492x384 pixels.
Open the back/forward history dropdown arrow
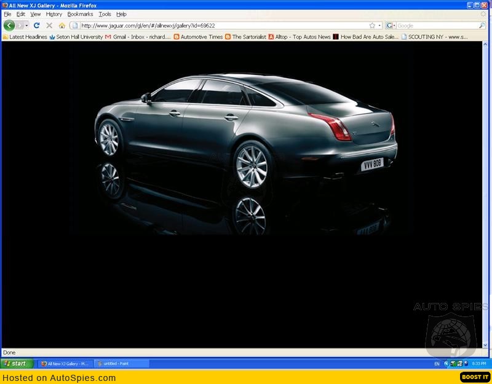27,25
